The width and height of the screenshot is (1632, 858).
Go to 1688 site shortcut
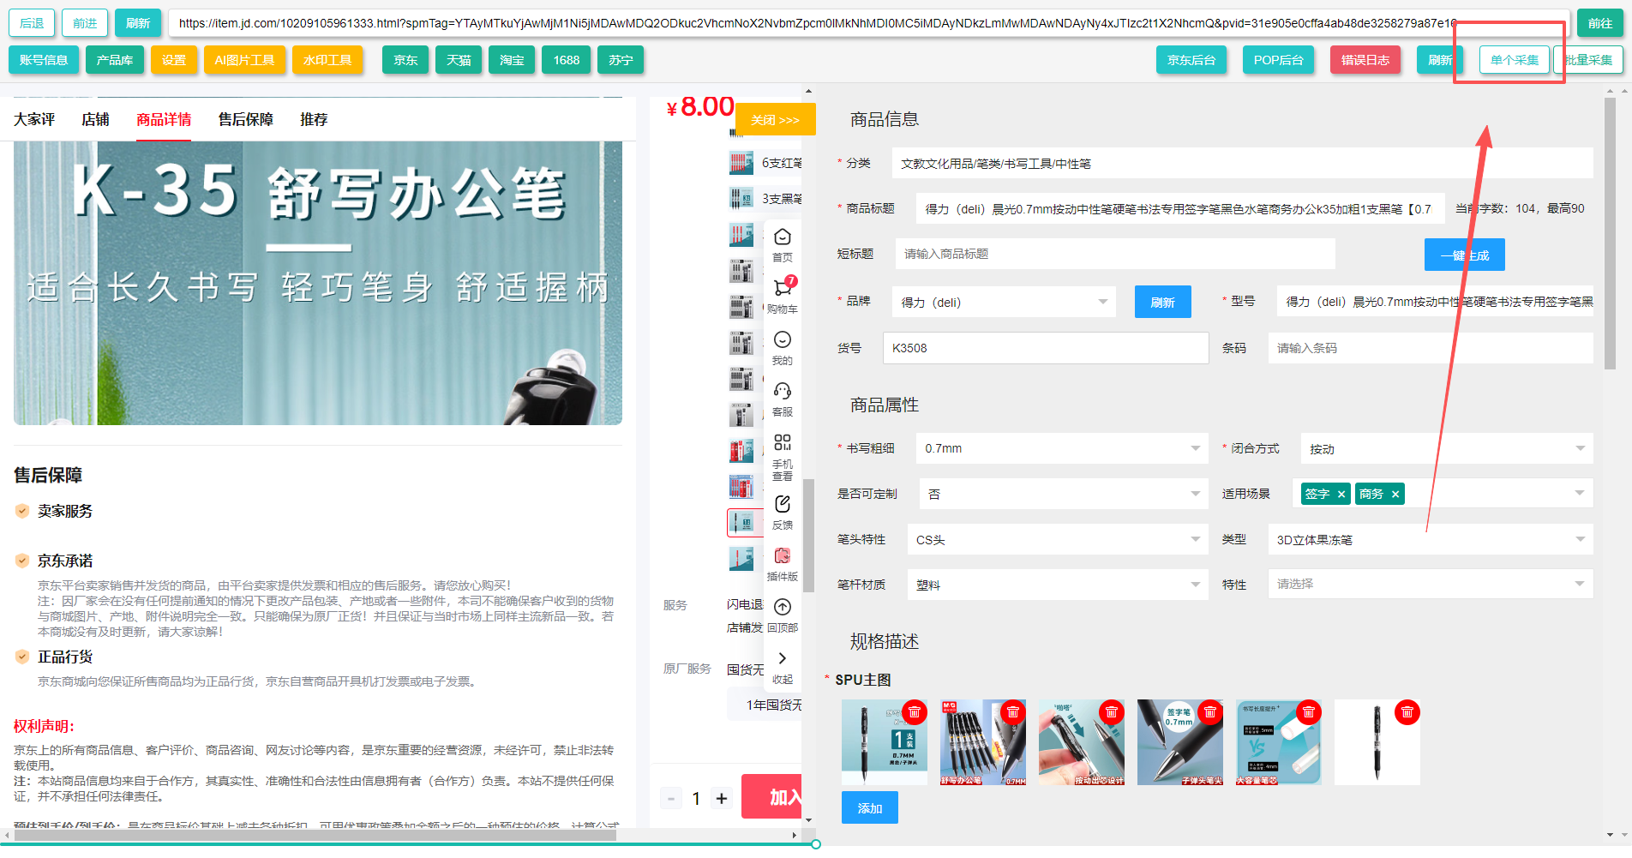point(566,60)
